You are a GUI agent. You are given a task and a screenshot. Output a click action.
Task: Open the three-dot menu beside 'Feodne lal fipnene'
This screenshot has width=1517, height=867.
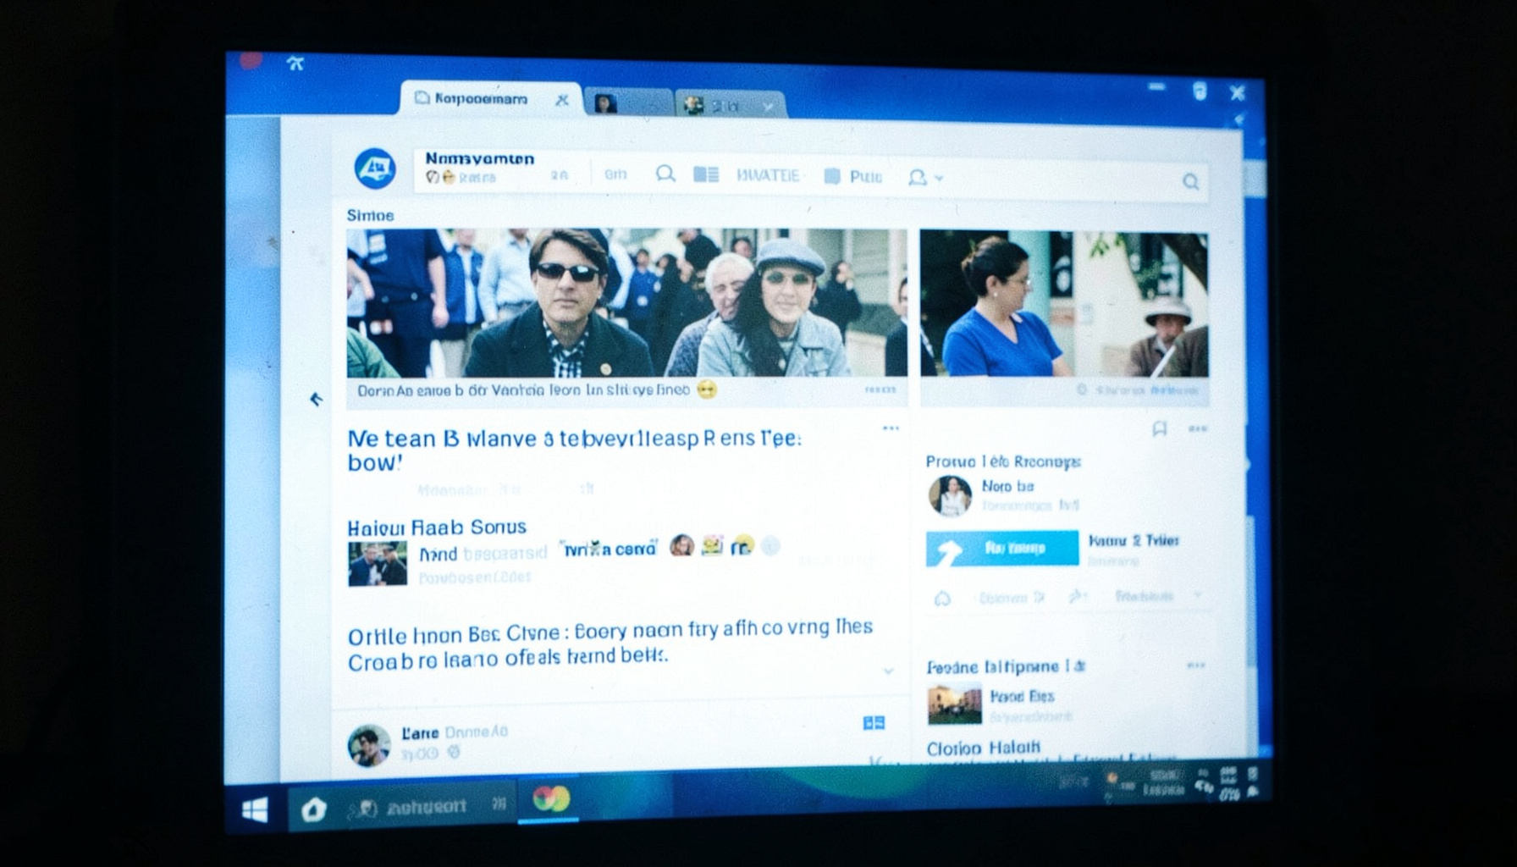pos(1195,665)
